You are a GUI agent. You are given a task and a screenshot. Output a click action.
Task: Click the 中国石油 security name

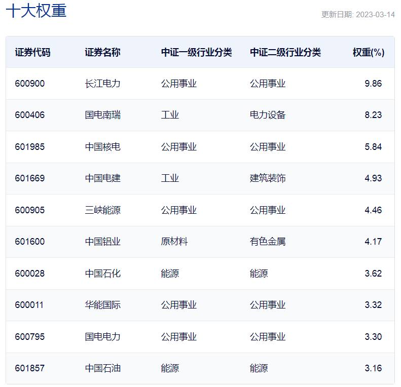coord(102,368)
